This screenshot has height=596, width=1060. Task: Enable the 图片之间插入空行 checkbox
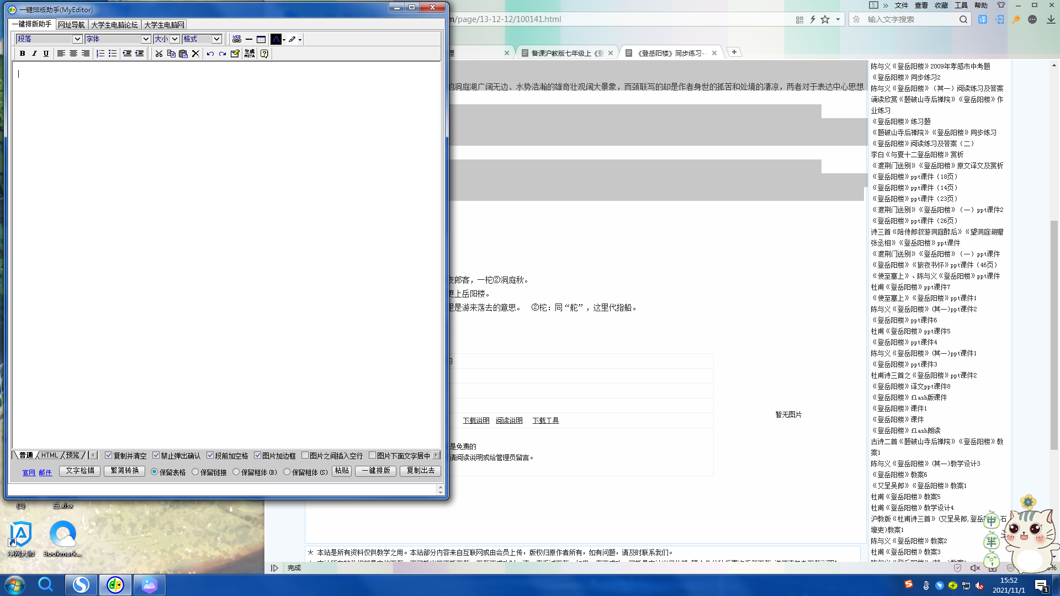point(305,455)
